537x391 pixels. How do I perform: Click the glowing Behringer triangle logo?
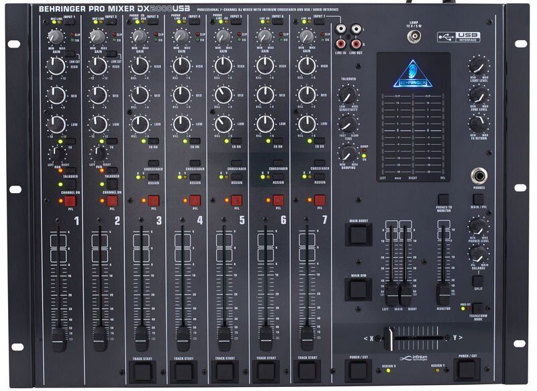tap(413, 74)
